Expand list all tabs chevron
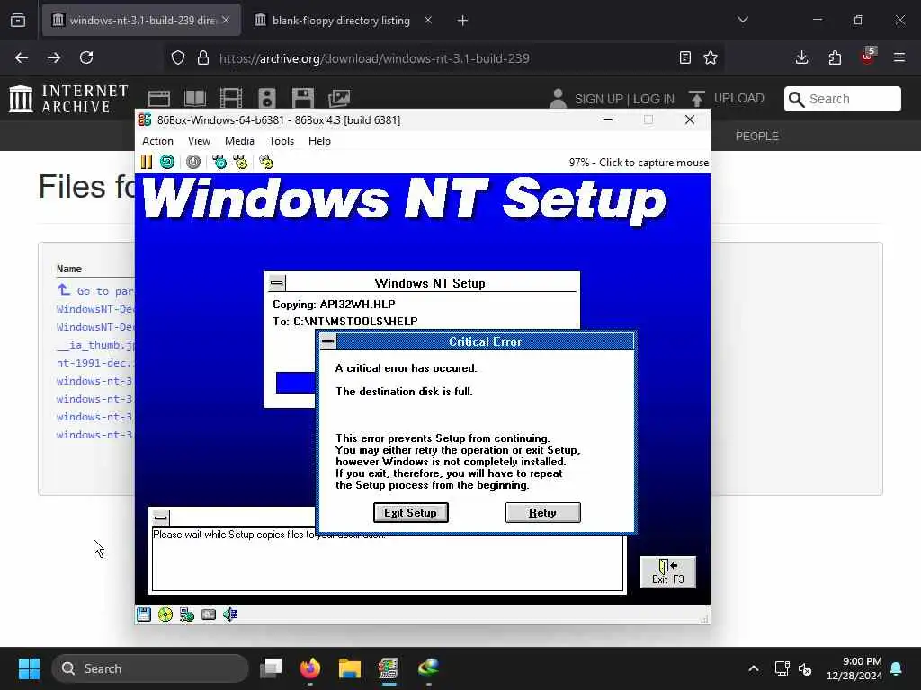Viewport: 921px width, 690px height. pyautogui.click(x=742, y=20)
